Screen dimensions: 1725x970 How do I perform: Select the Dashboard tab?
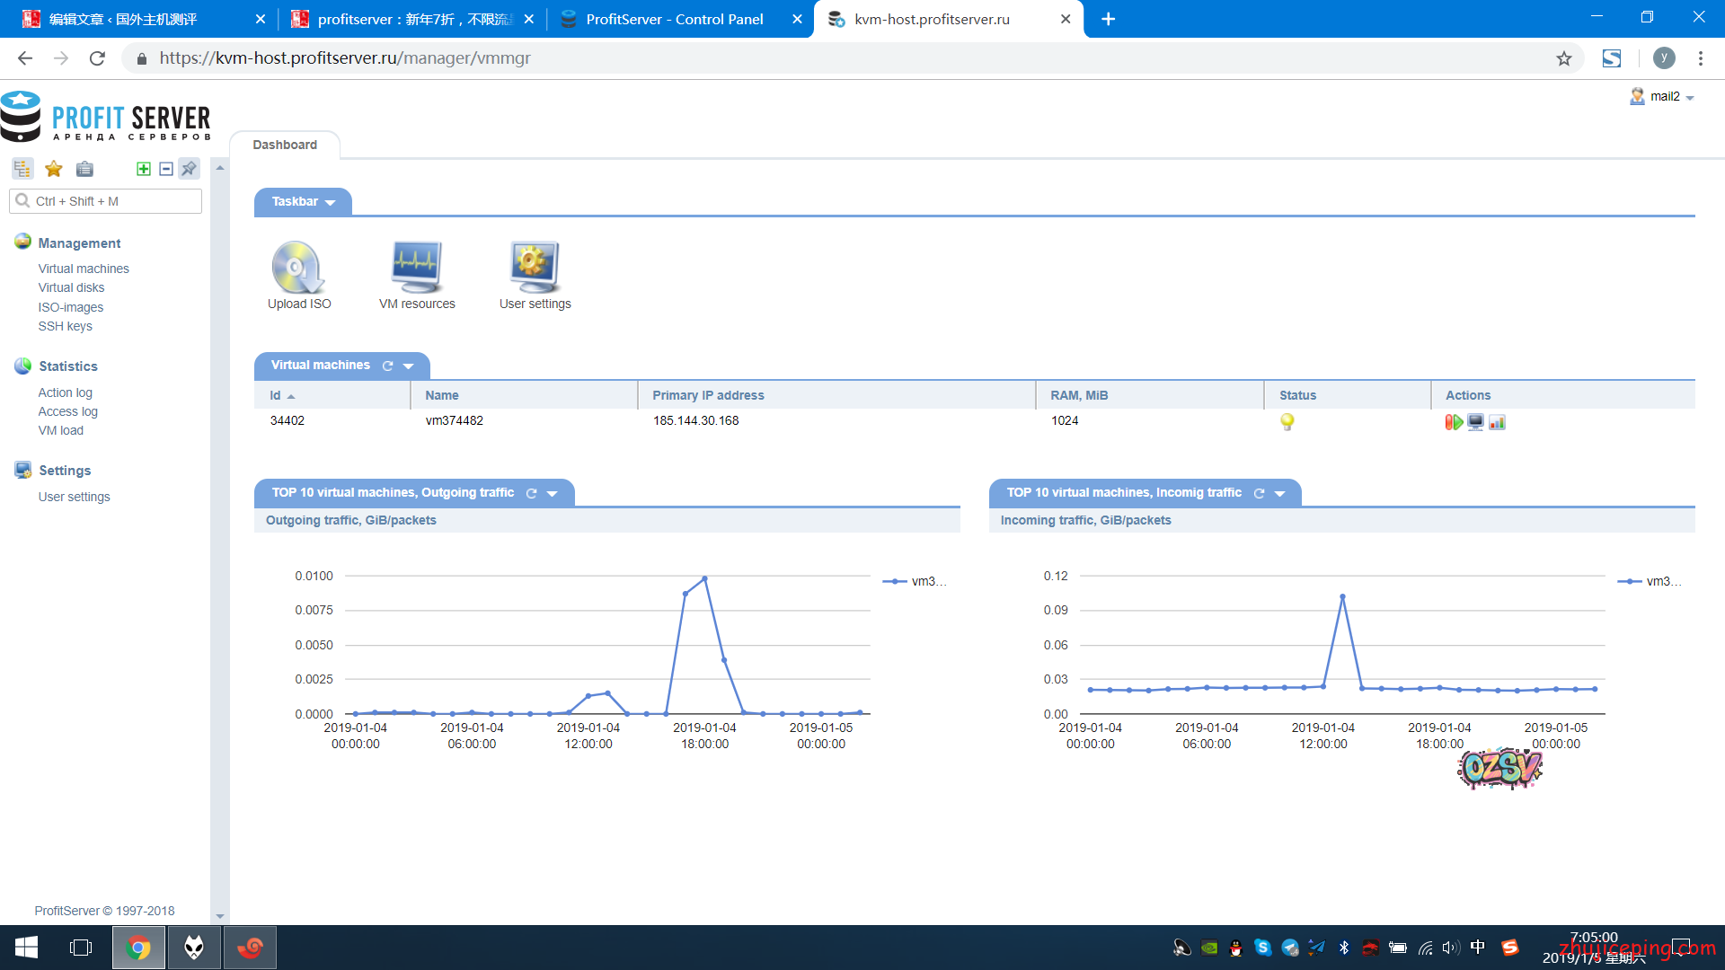(284, 145)
